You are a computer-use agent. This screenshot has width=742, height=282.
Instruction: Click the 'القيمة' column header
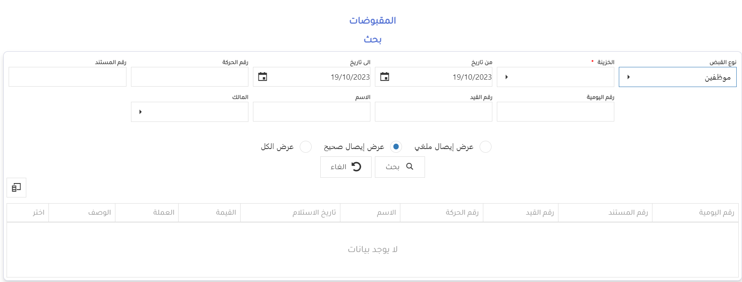pyautogui.click(x=226, y=213)
